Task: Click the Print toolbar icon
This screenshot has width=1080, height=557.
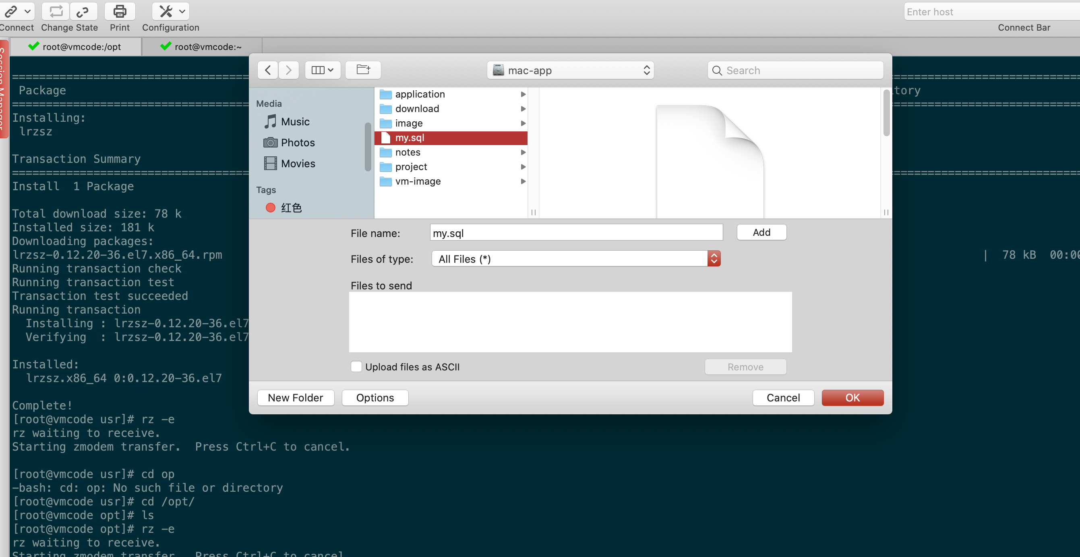Action: pos(120,11)
